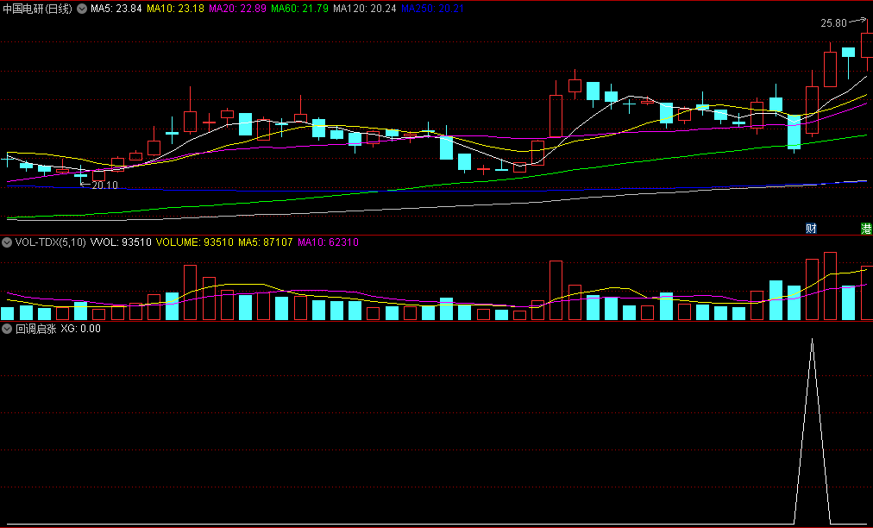Click the green 港 marker icon
This screenshot has height=528, width=873.
point(867,229)
